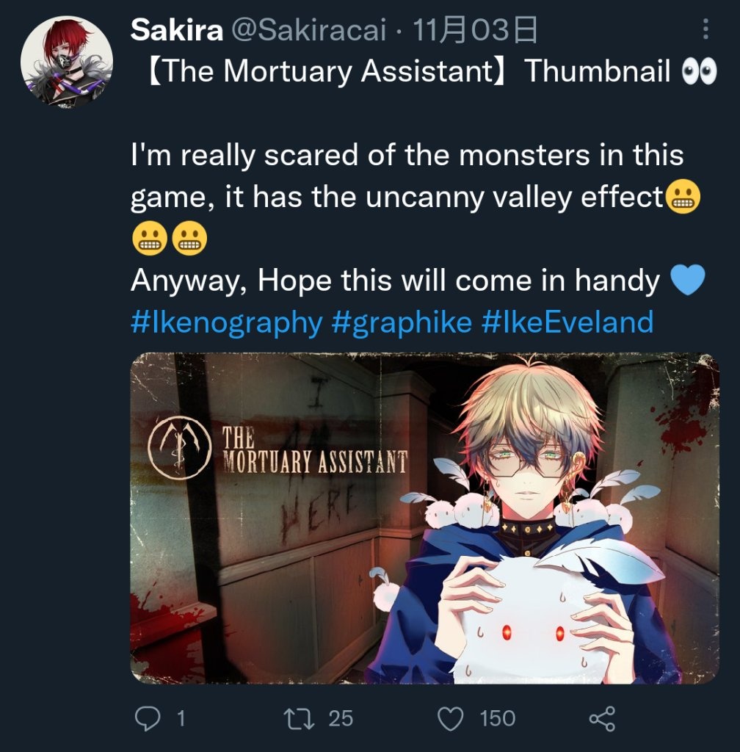Viewport: 740px width, 752px height.
Task: Click the like count 150
Action: tap(498, 719)
